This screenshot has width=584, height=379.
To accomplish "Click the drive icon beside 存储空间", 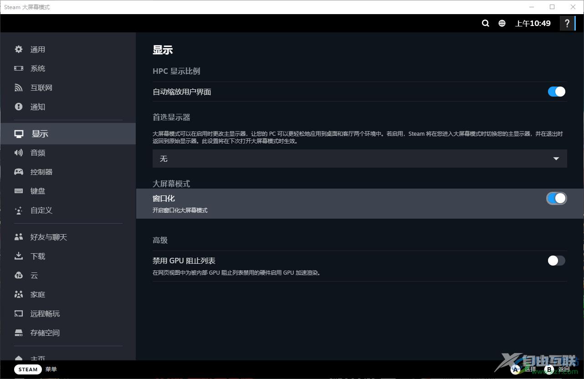I will 19,333.
